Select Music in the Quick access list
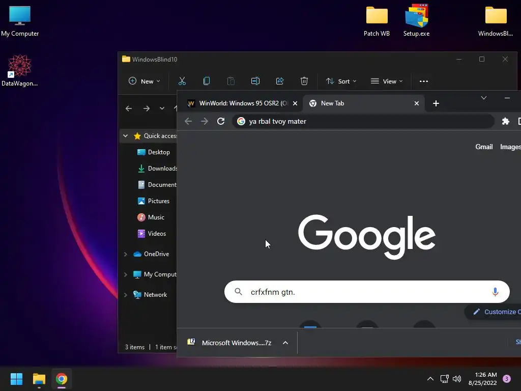This screenshot has height=391, width=521. click(x=151, y=217)
